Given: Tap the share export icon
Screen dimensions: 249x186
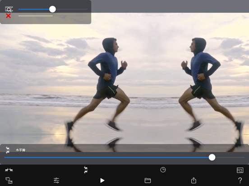Looking at the screenshot, I should (x=194, y=180).
